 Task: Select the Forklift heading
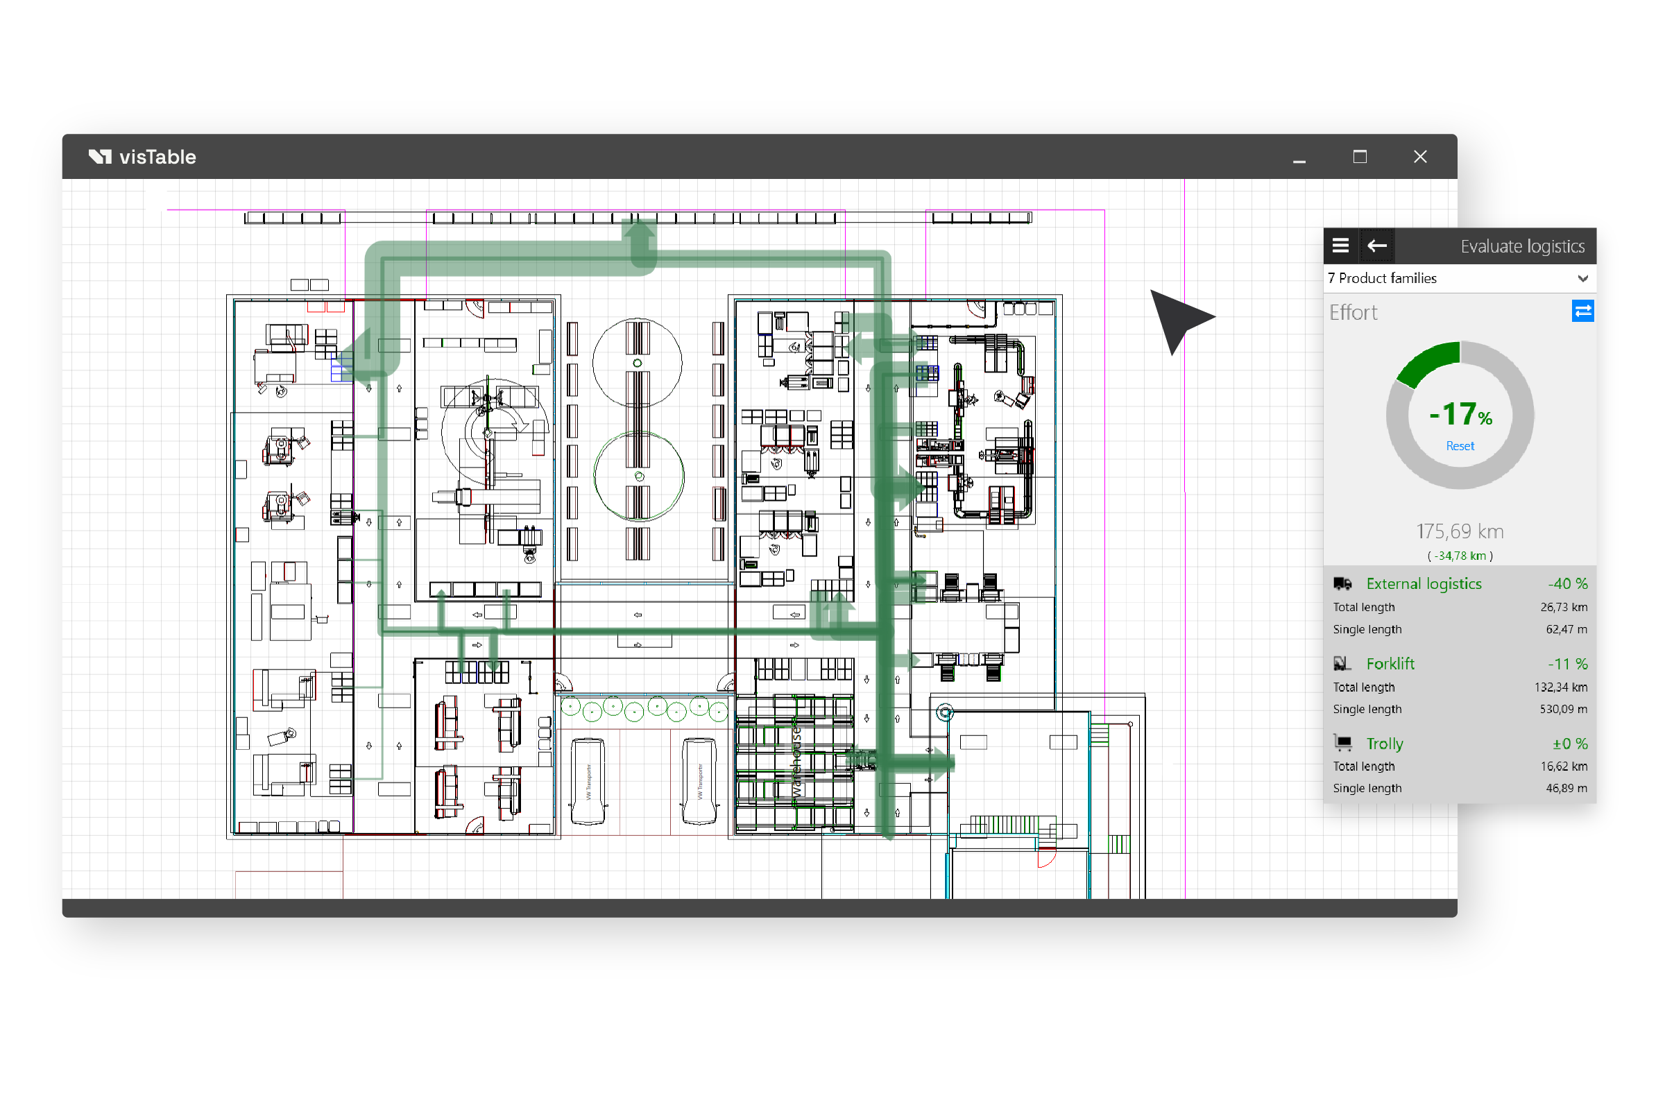pos(1390,664)
